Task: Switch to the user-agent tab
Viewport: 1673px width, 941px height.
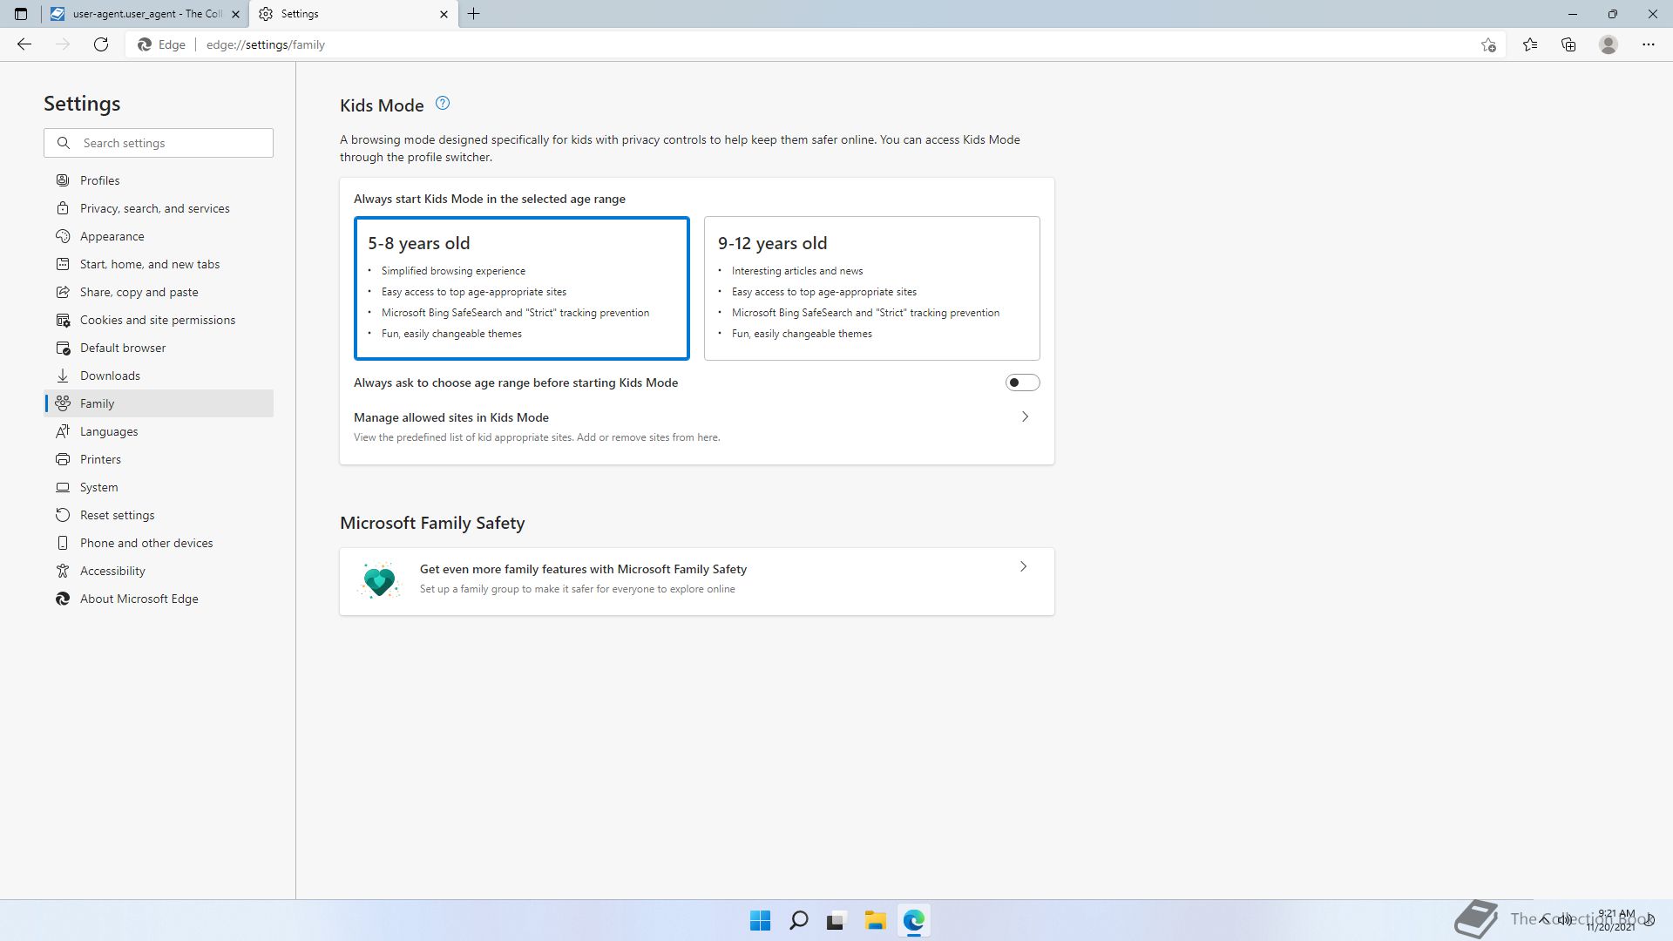Action: pos(145,14)
